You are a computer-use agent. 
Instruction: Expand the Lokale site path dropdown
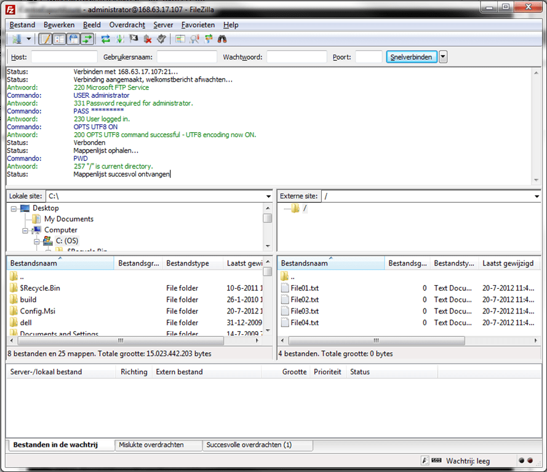click(268, 196)
